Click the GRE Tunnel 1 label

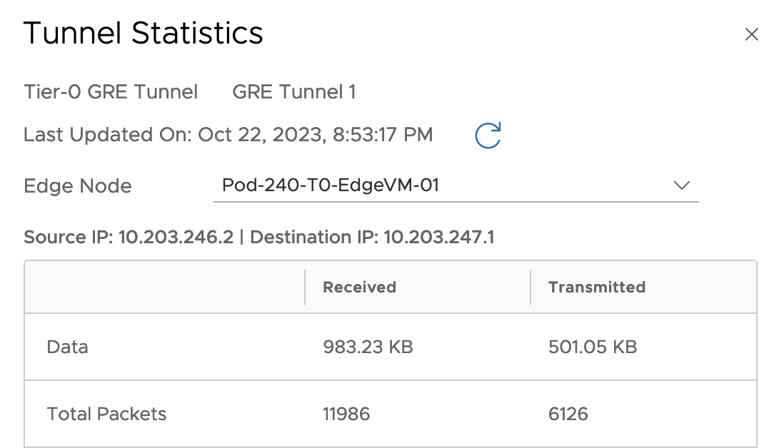pyautogui.click(x=294, y=92)
